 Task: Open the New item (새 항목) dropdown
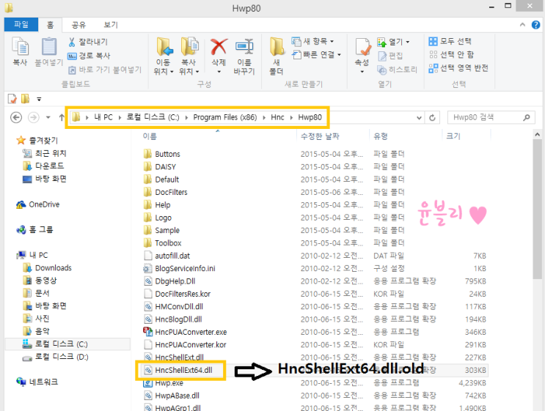click(x=312, y=41)
